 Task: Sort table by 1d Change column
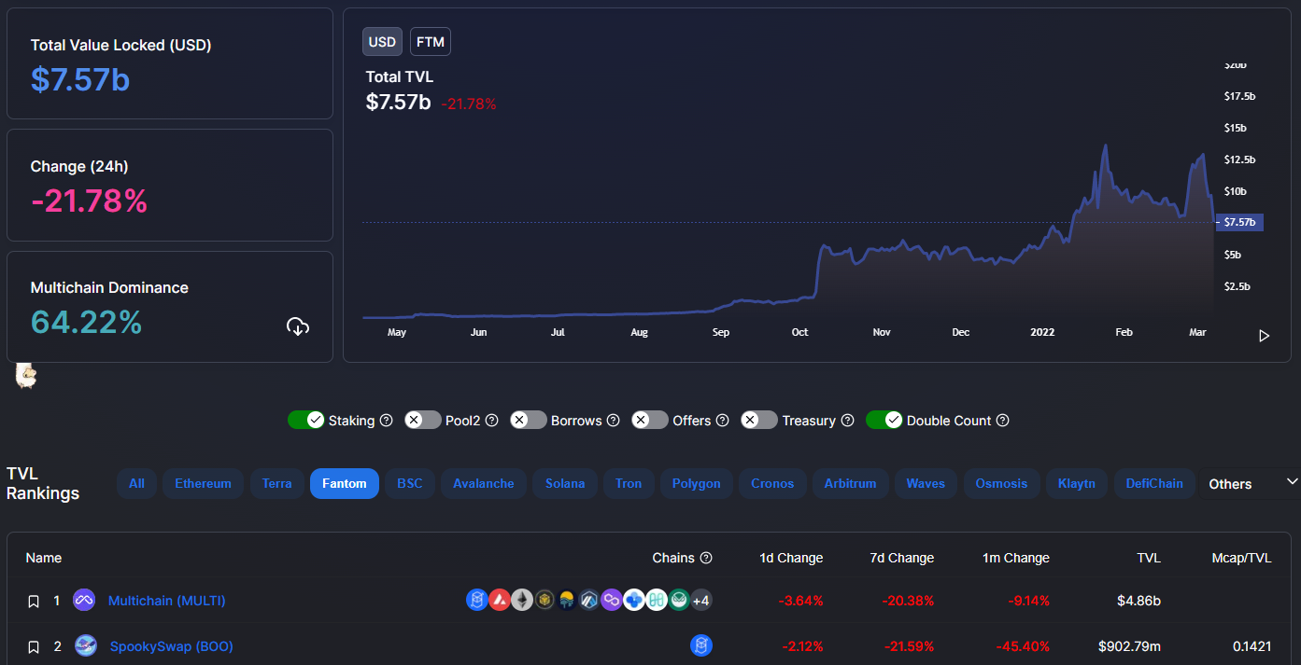(x=791, y=558)
